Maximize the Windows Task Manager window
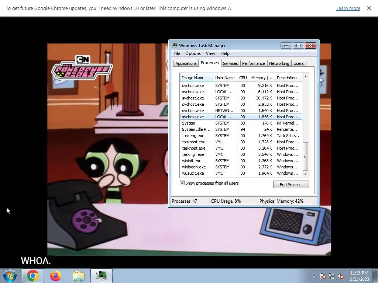The image size is (378, 283). pos(298,45)
